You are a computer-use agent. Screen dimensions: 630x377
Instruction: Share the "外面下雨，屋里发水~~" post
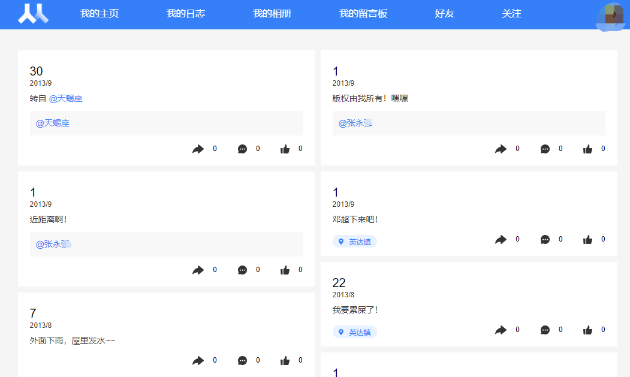(198, 360)
